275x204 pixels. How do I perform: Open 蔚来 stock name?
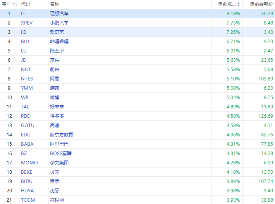(x=55, y=70)
